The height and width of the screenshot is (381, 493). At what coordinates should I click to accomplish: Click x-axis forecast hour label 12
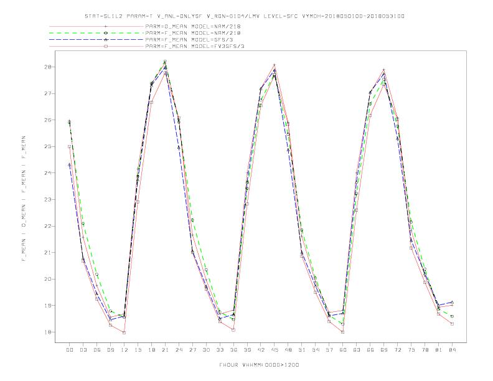124,350
